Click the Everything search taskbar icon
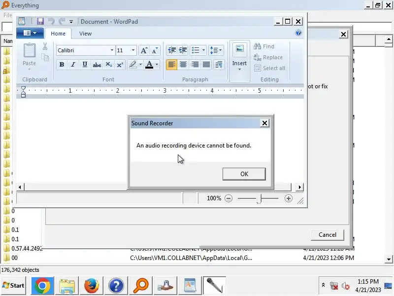The image size is (394, 296). [x=140, y=286]
